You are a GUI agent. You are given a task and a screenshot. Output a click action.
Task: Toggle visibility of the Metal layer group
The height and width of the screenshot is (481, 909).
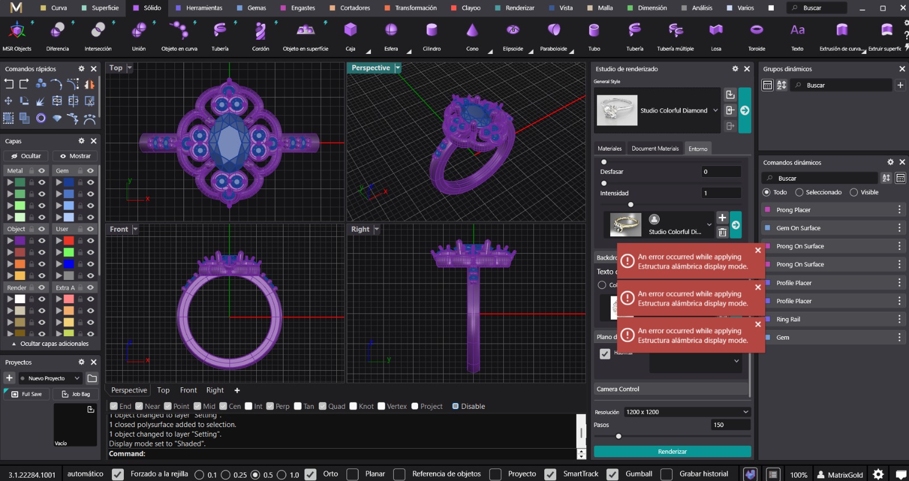click(41, 170)
